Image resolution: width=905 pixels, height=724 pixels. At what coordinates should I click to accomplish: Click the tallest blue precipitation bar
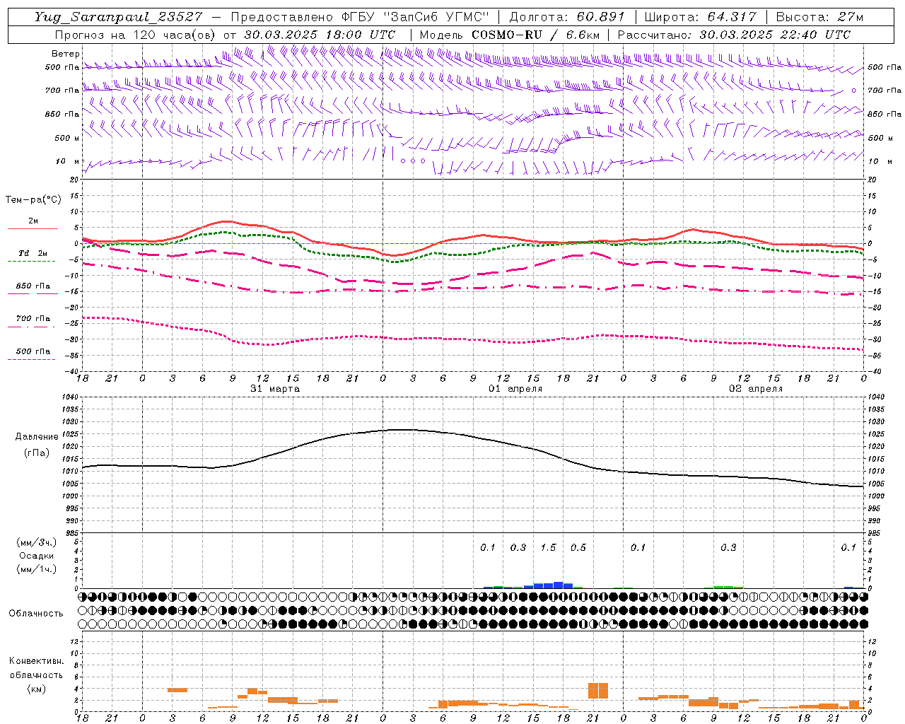click(x=559, y=585)
